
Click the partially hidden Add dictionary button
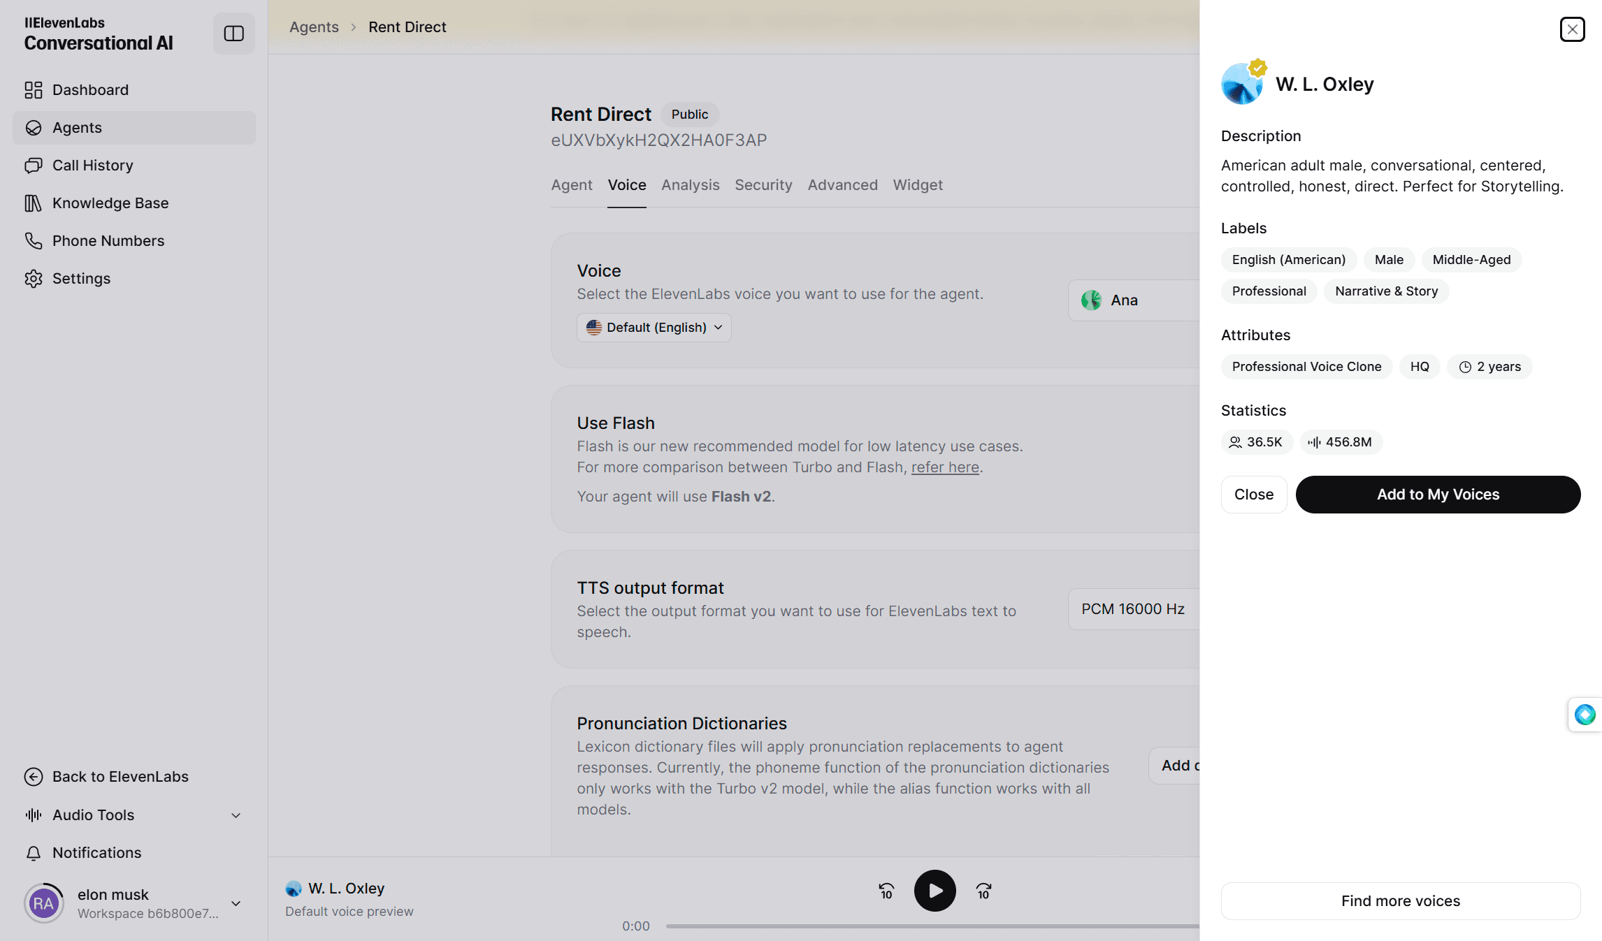pos(1174,766)
